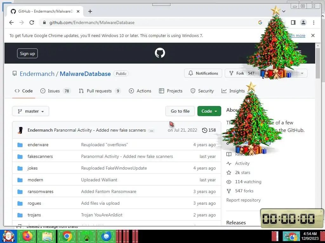Open Thunderbird from the taskbar
This screenshot has width=325, height=243.
pyautogui.click(x=106, y=236)
